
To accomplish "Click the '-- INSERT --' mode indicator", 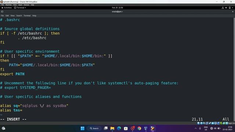I will pyautogui.click(x=13, y=119).
